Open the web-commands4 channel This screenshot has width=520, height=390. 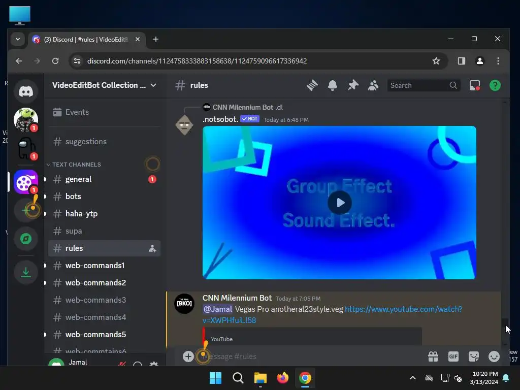click(x=105, y=317)
